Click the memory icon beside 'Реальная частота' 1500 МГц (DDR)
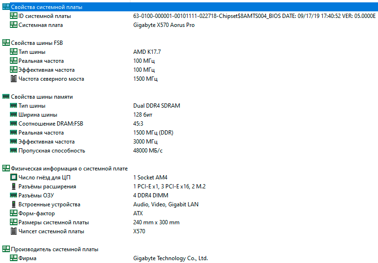This screenshot has height=263, width=378. (14, 133)
